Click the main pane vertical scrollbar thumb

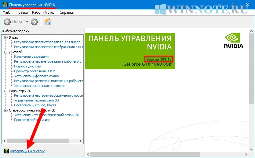point(251,69)
